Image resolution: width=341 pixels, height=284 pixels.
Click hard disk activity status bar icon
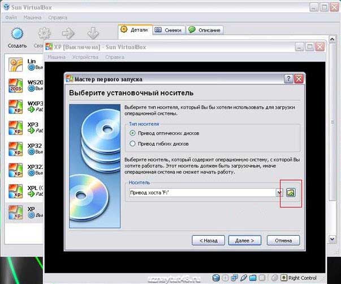click(x=216, y=278)
